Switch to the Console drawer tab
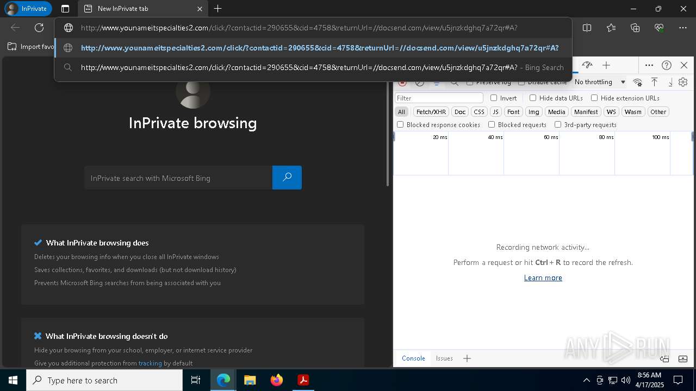 click(413, 358)
